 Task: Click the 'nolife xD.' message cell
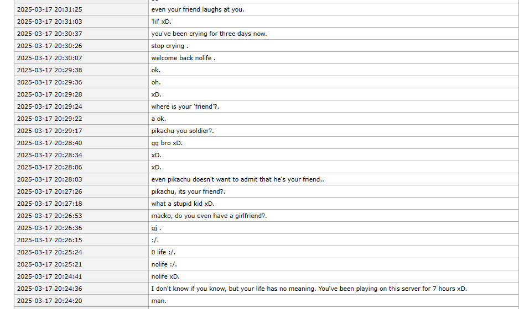[165, 276]
